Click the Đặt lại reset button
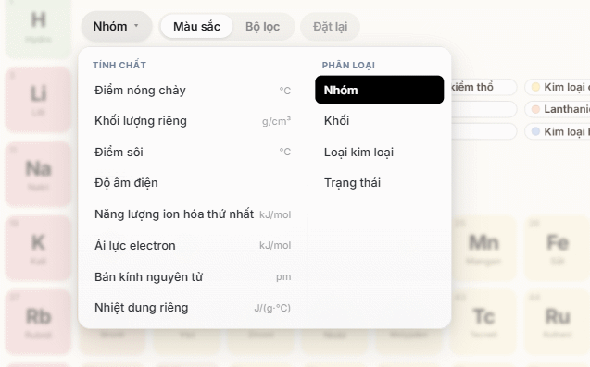This screenshot has width=590, height=367. tap(330, 27)
